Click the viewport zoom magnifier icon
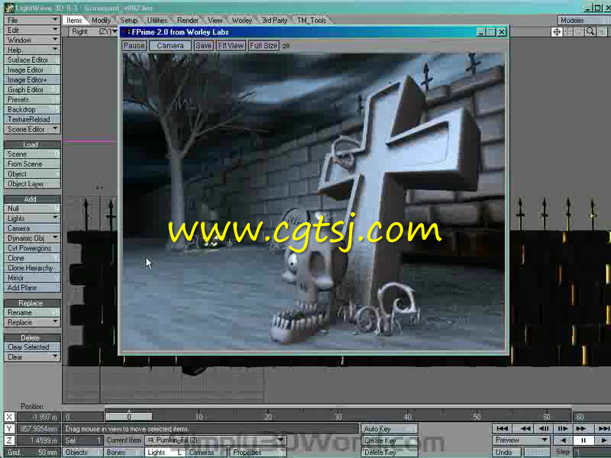Image resolution: width=611 pixels, height=458 pixels. tap(590, 32)
